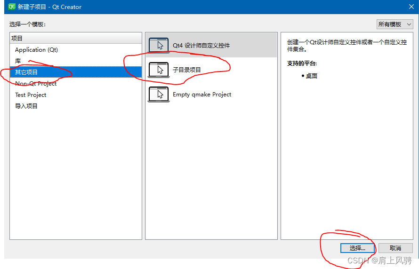Click the 桌面 supported platform entry

tap(311, 76)
